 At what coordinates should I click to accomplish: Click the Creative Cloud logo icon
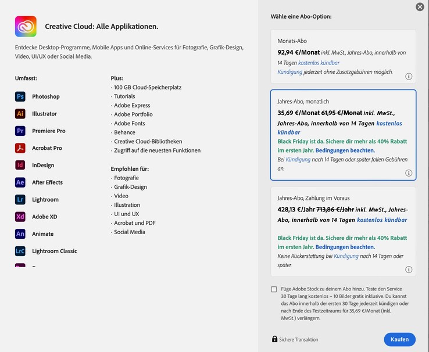(x=26, y=26)
